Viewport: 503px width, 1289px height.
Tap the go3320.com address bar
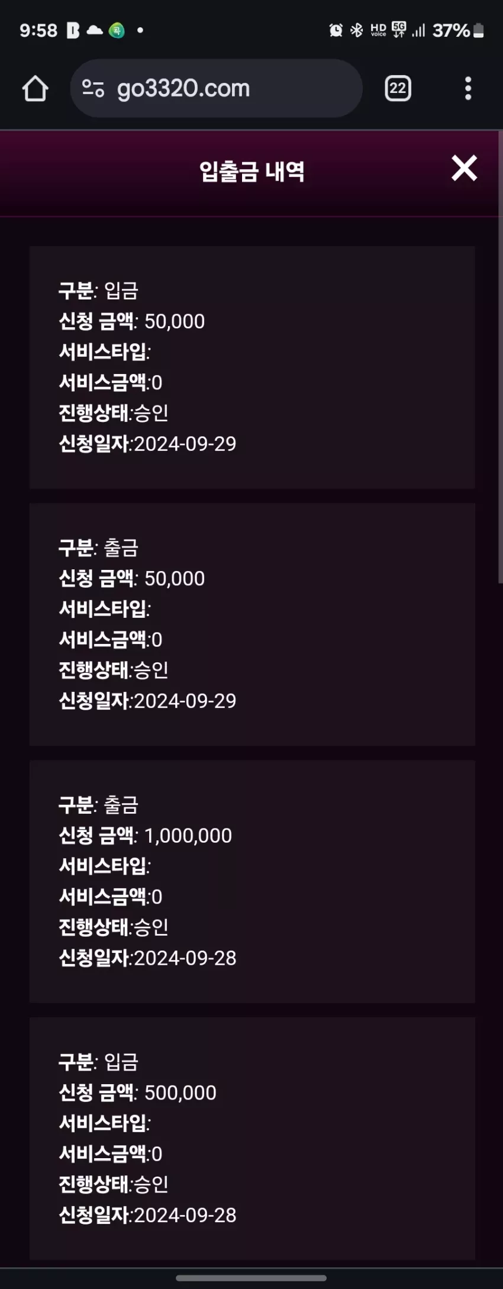[x=216, y=88]
